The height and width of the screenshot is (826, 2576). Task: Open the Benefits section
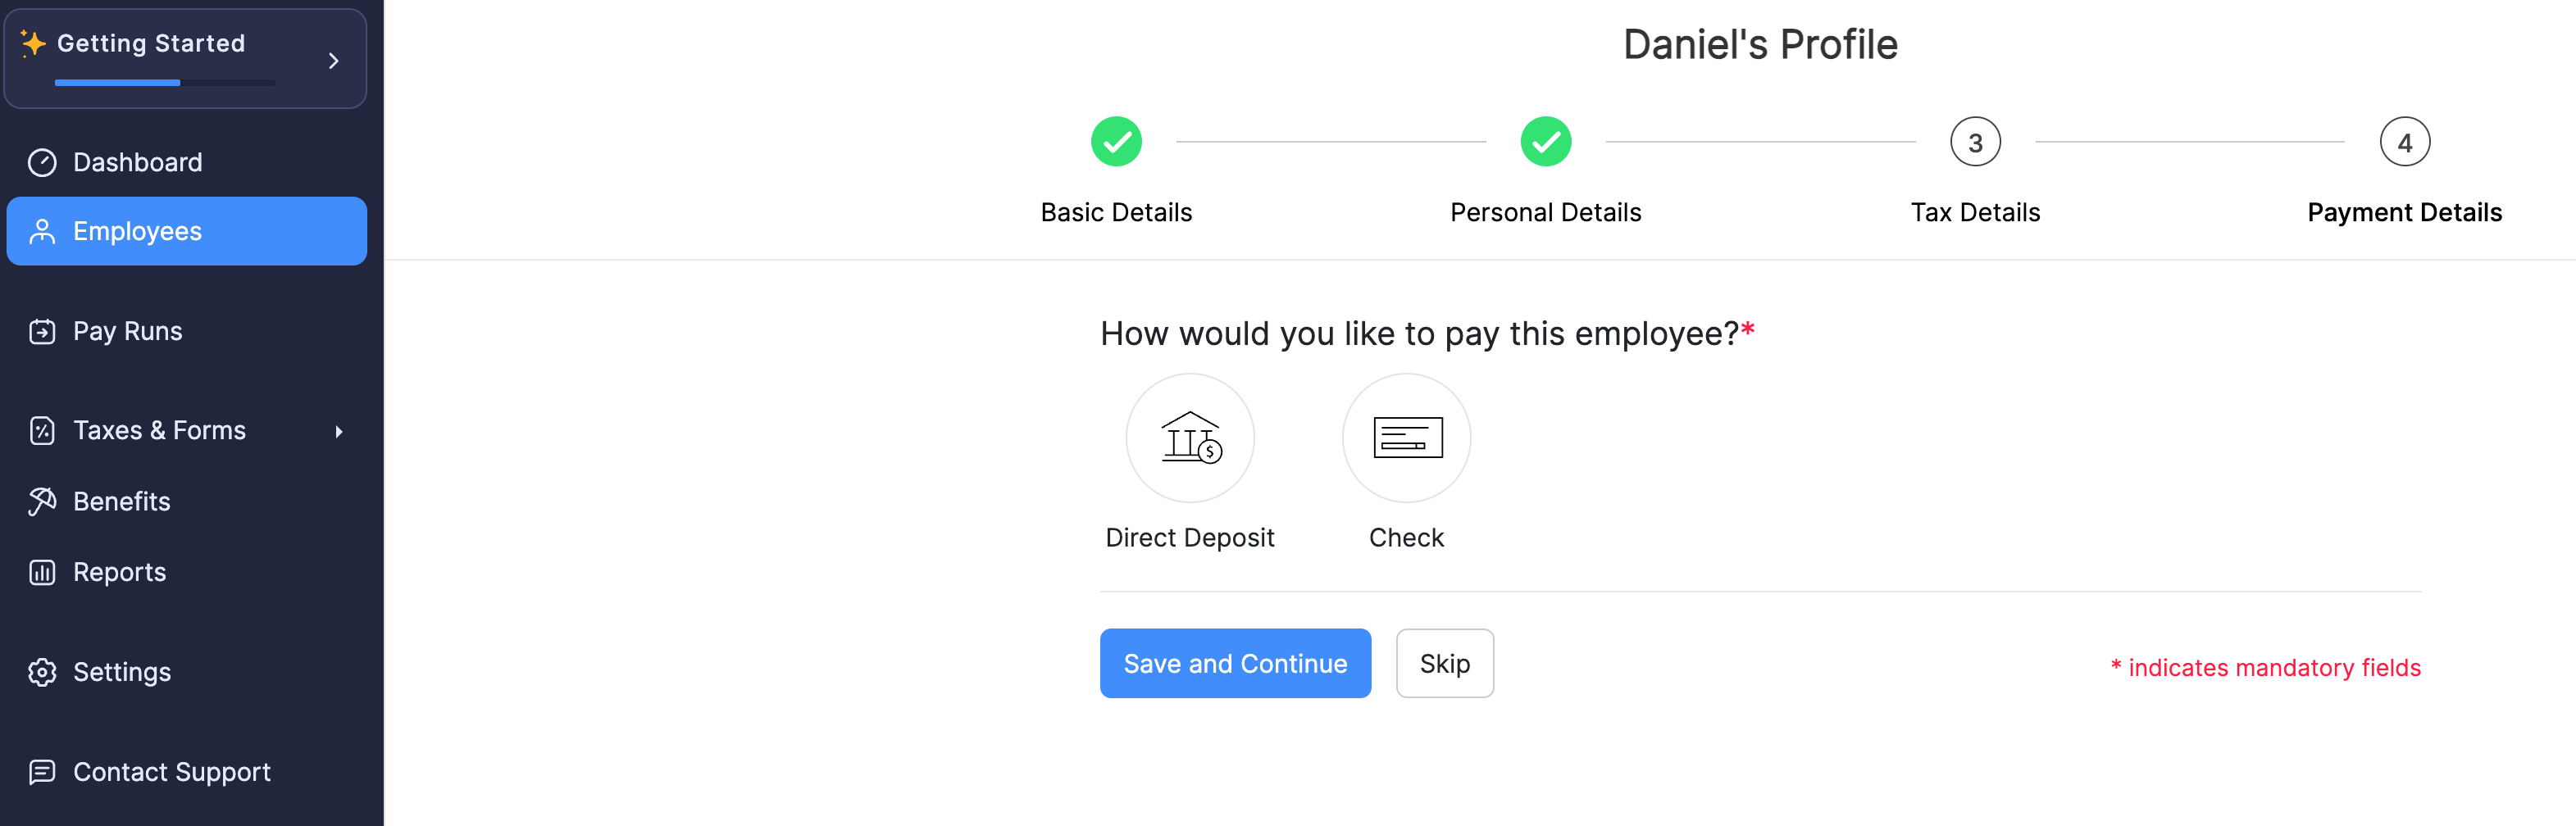[121, 501]
